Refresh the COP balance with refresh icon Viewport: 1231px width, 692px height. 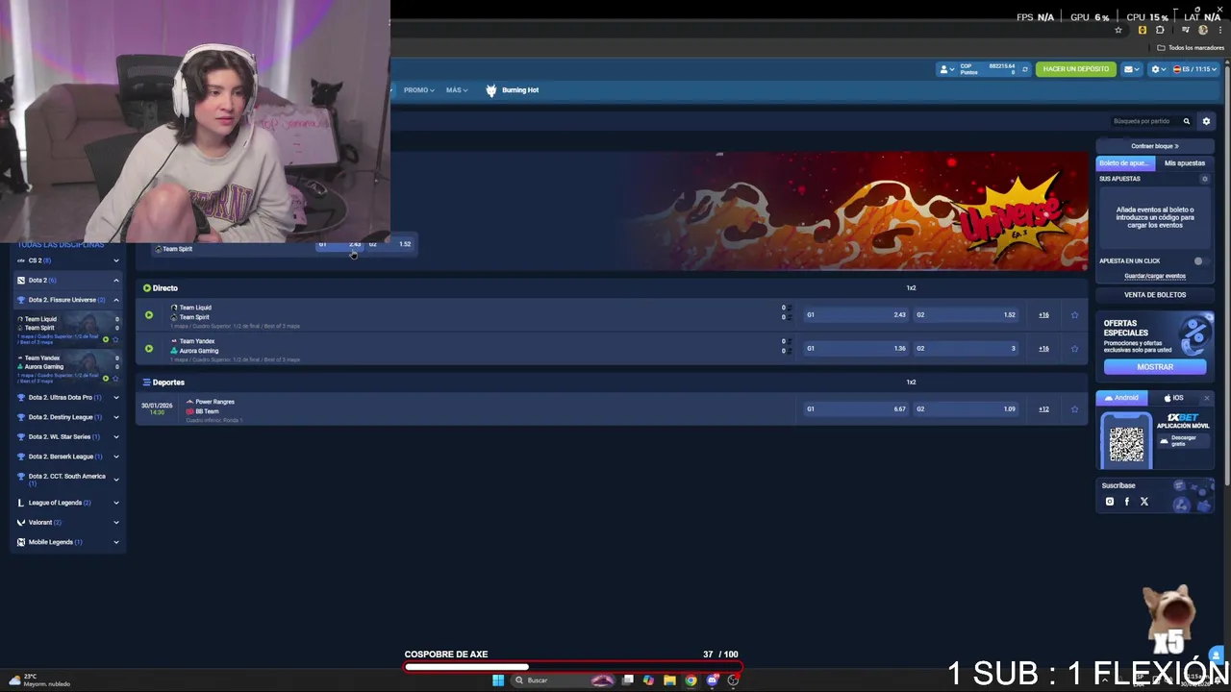click(x=1024, y=69)
